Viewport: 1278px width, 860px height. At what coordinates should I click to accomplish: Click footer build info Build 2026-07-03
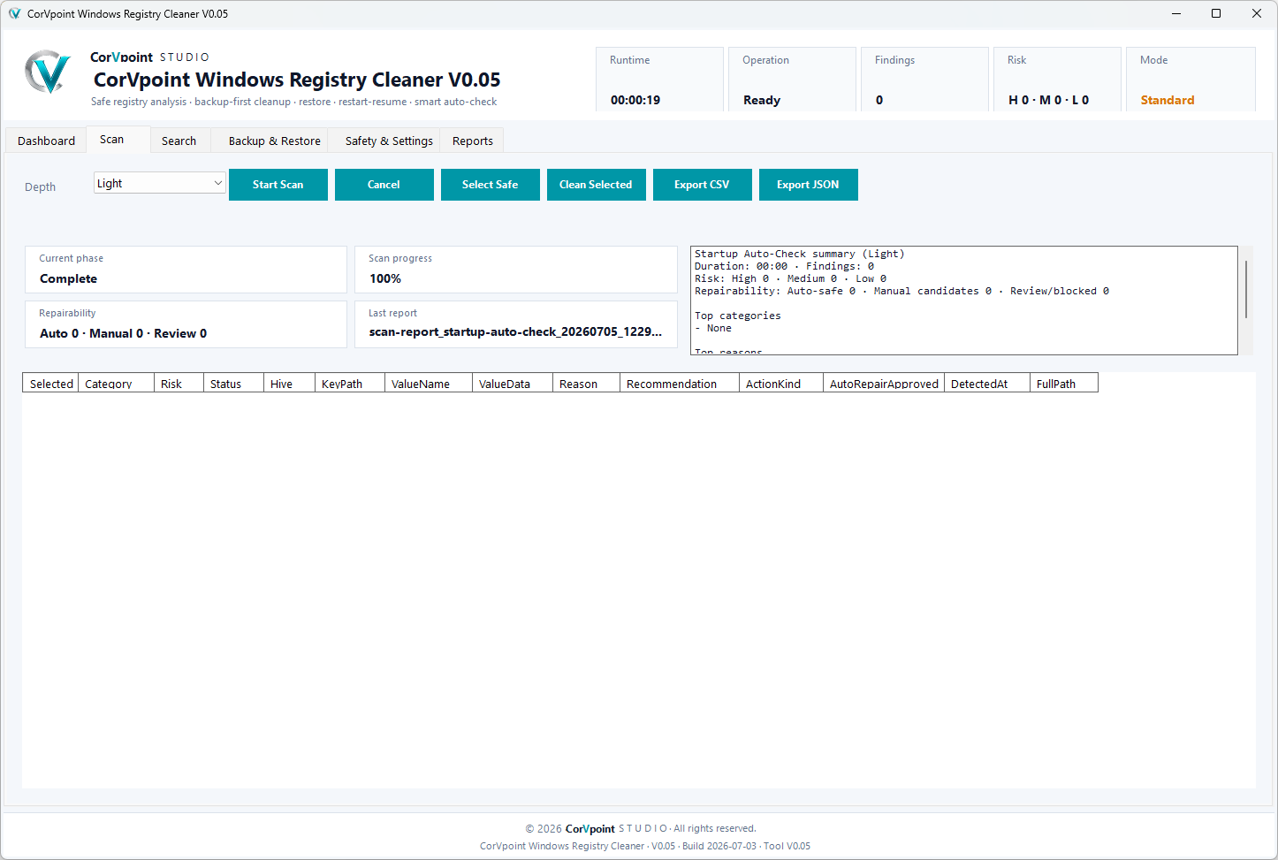click(719, 846)
